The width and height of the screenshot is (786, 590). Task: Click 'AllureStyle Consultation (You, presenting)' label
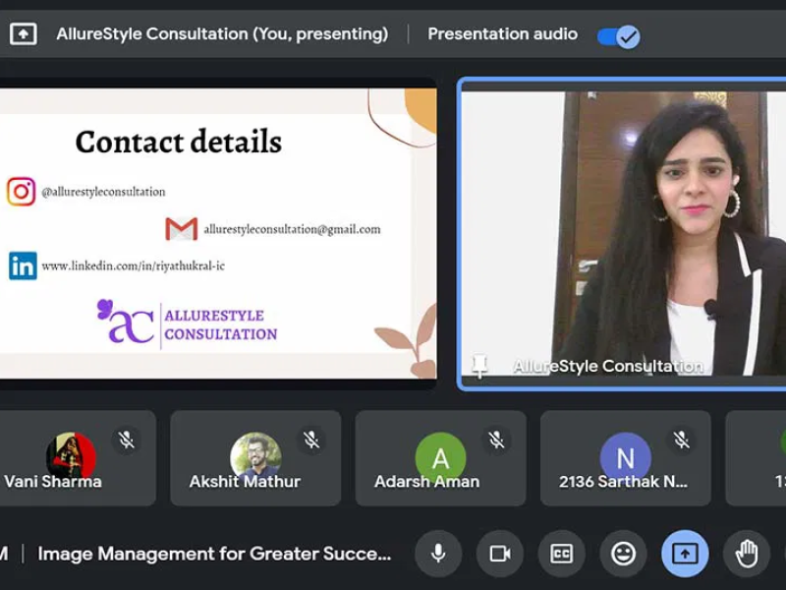pos(222,34)
